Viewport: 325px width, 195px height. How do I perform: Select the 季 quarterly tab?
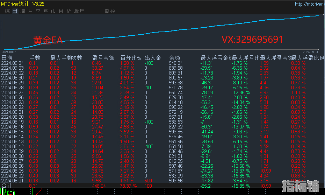tap(38, 11)
